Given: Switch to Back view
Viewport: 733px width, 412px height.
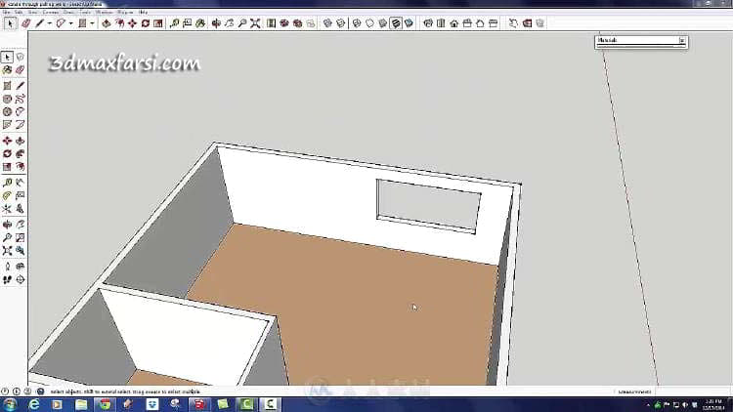Looking at the screenshot, I should pos(480,22).
